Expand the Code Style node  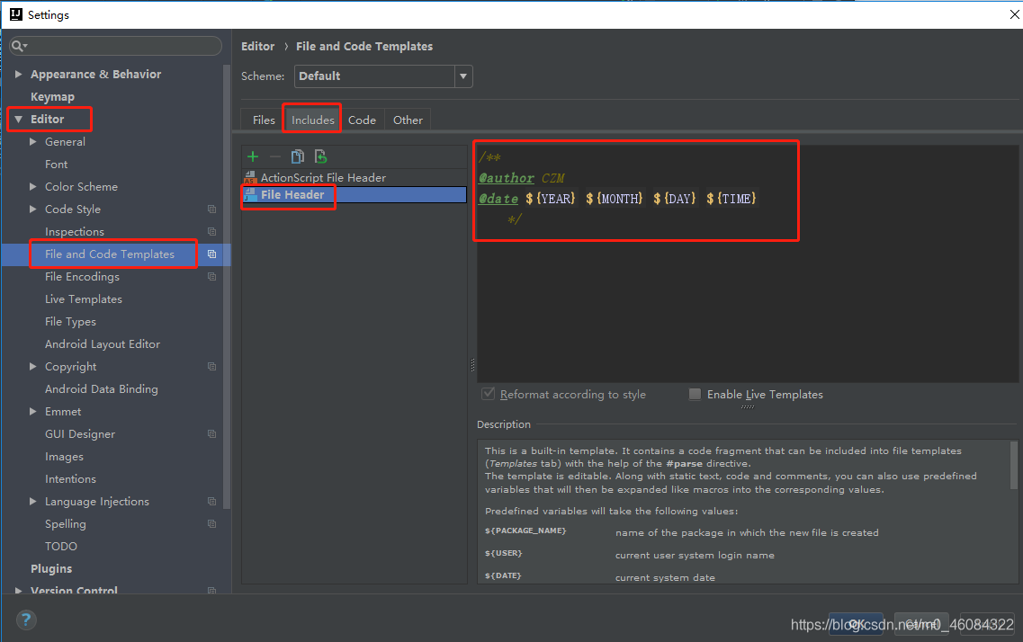(x=33, y=210)
